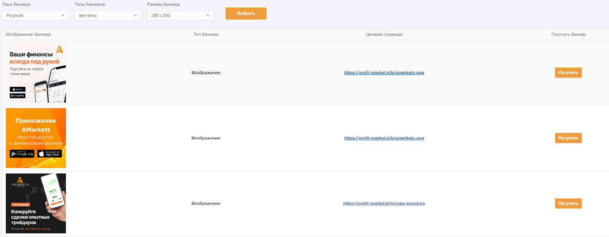This screenshot has width=609, height=237.
Task: Click the 'Изображение баннера' column header
Action: click(28, 34)
